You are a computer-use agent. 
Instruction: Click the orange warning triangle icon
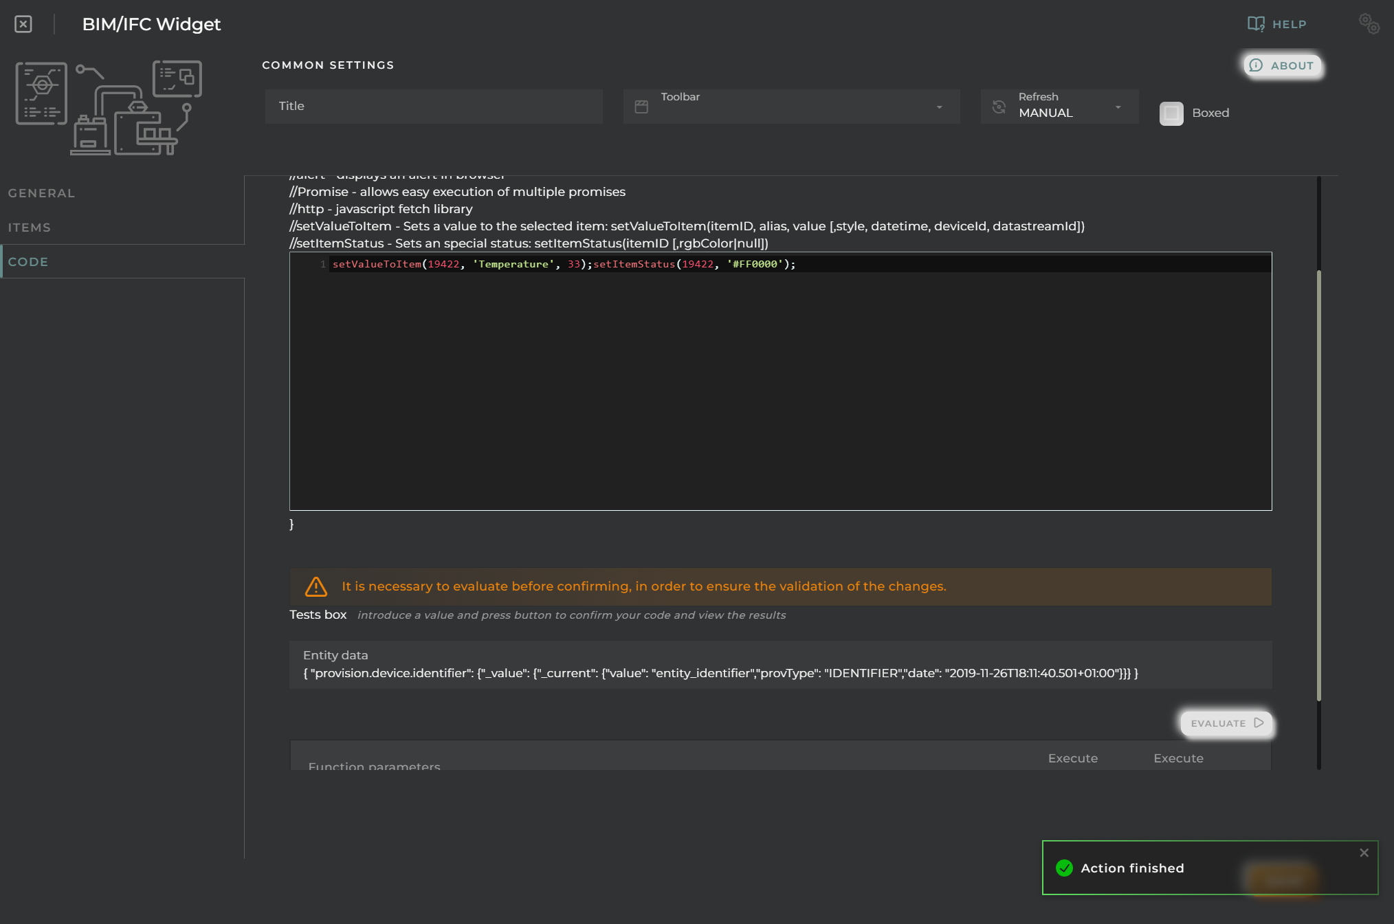(x=316, y=586)
